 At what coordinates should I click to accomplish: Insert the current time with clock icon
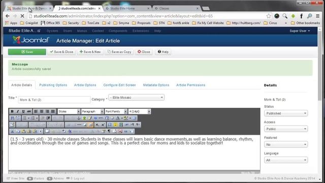point(112,118)
